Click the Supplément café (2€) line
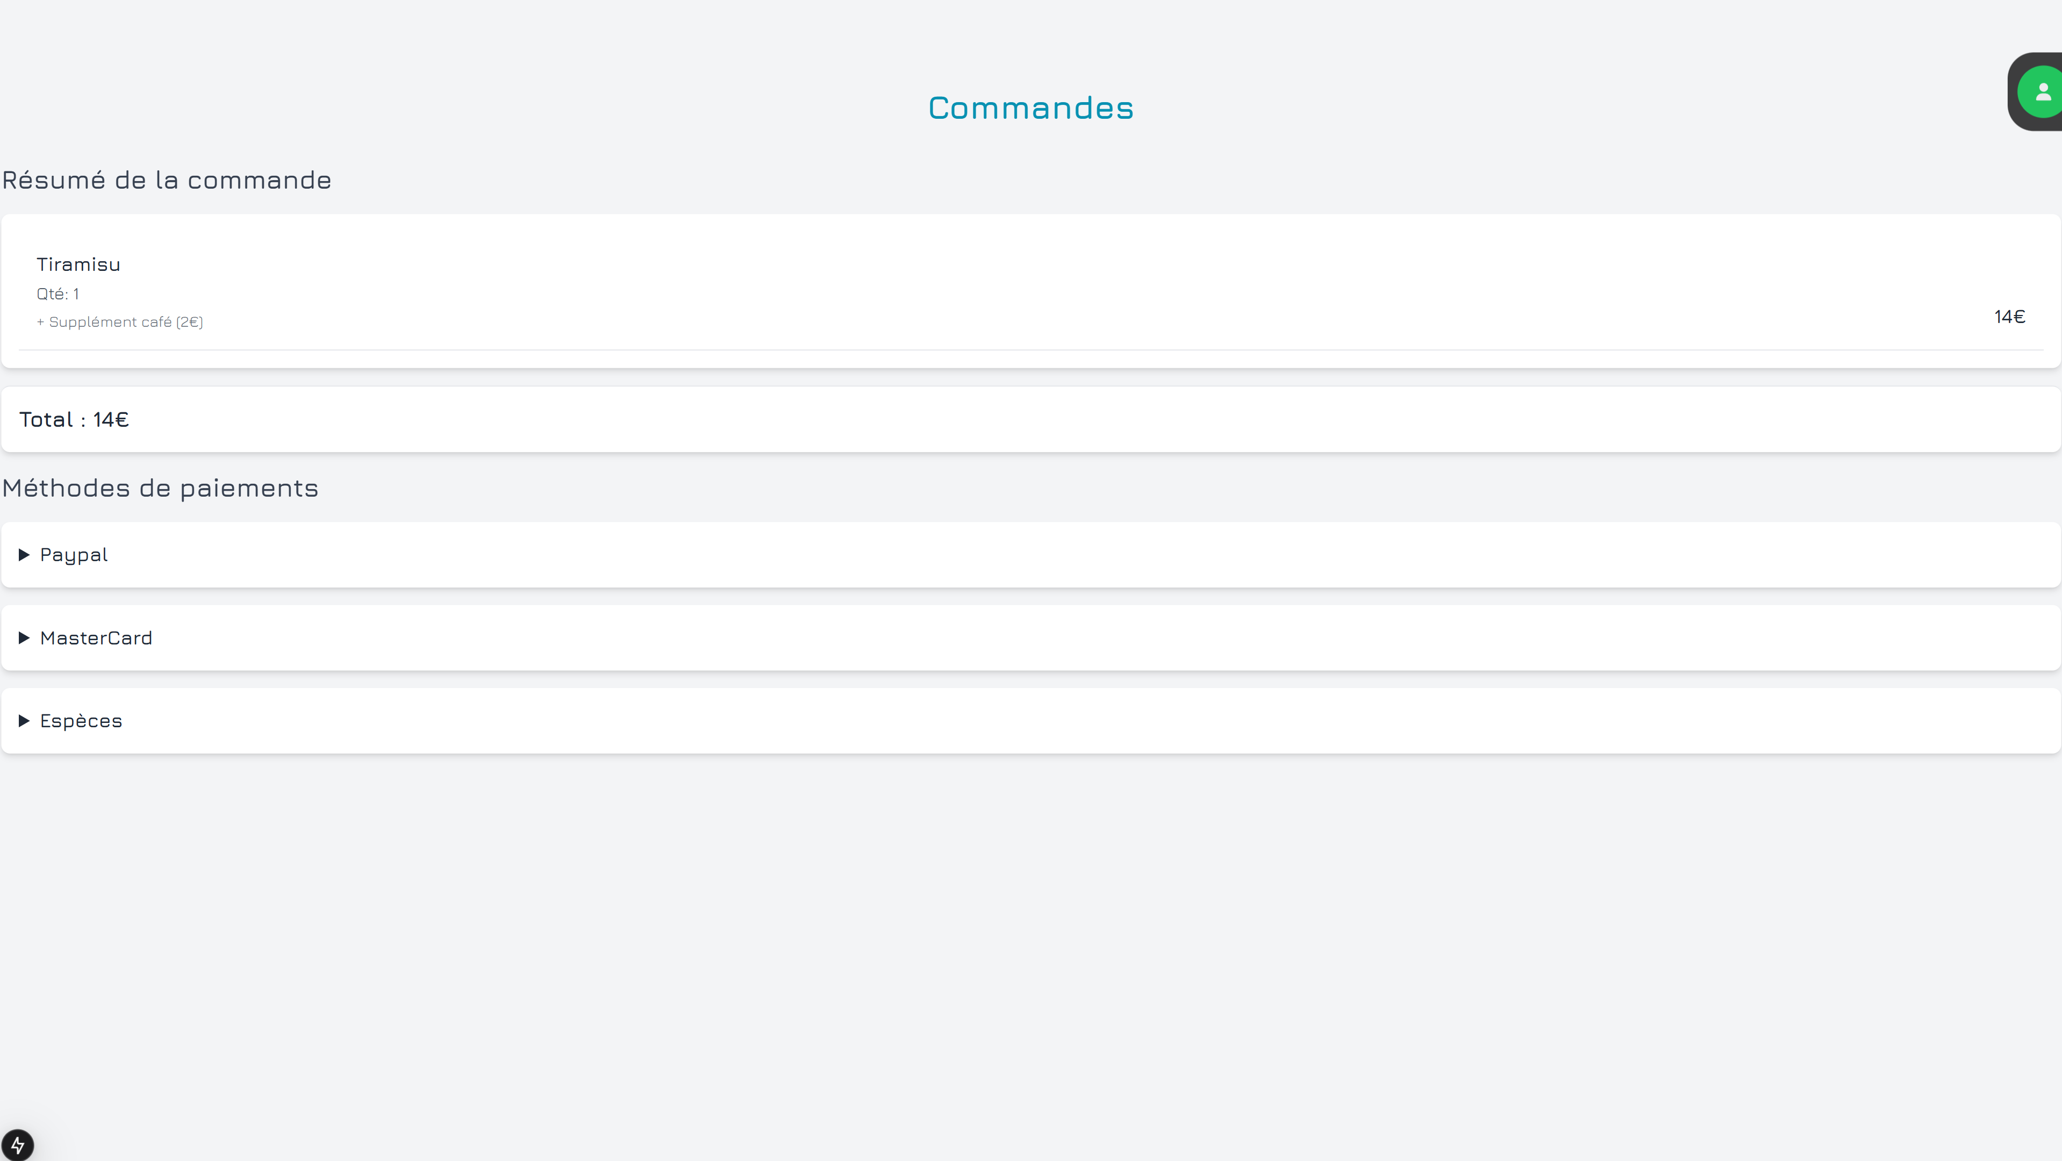The height and width of the screenshot is (1161, 2062). [x=120, y=321]
